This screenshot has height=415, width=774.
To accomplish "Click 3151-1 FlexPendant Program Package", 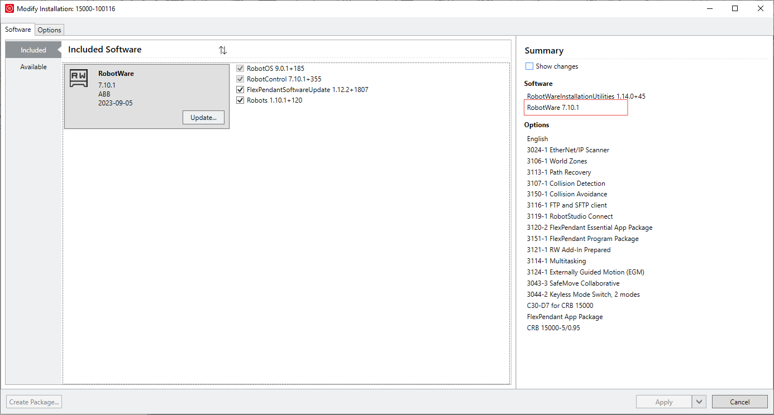I will 582,239.
